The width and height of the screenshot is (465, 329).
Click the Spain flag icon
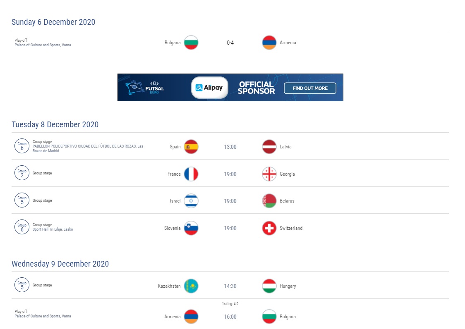point(191,147)
